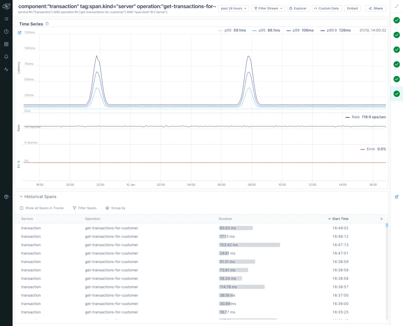The image size is (403, 326).
Task: Select the span starting at 16:37:00
Action: click(x=200, y=295)
